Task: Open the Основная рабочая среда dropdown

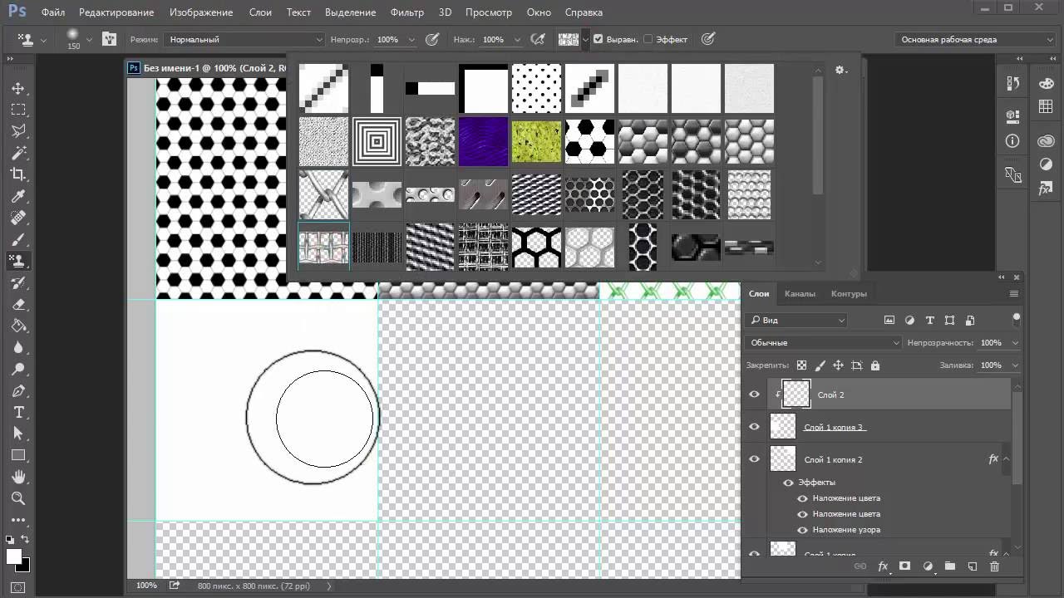Action: click(977, 39)
